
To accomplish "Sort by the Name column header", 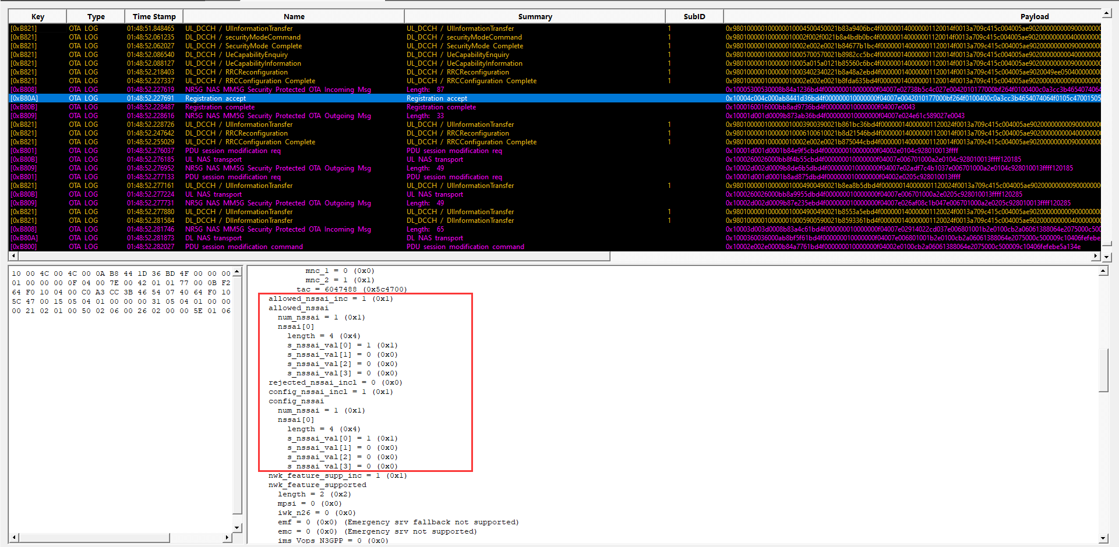I will 294,16.
